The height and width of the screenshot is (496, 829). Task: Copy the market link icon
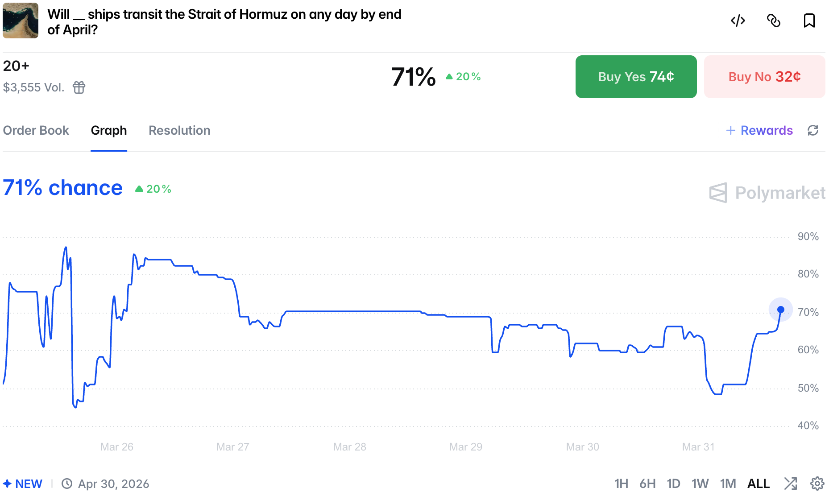coord(773,21)
